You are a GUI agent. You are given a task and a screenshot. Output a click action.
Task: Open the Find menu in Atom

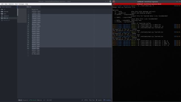click(x=16, y=4)
